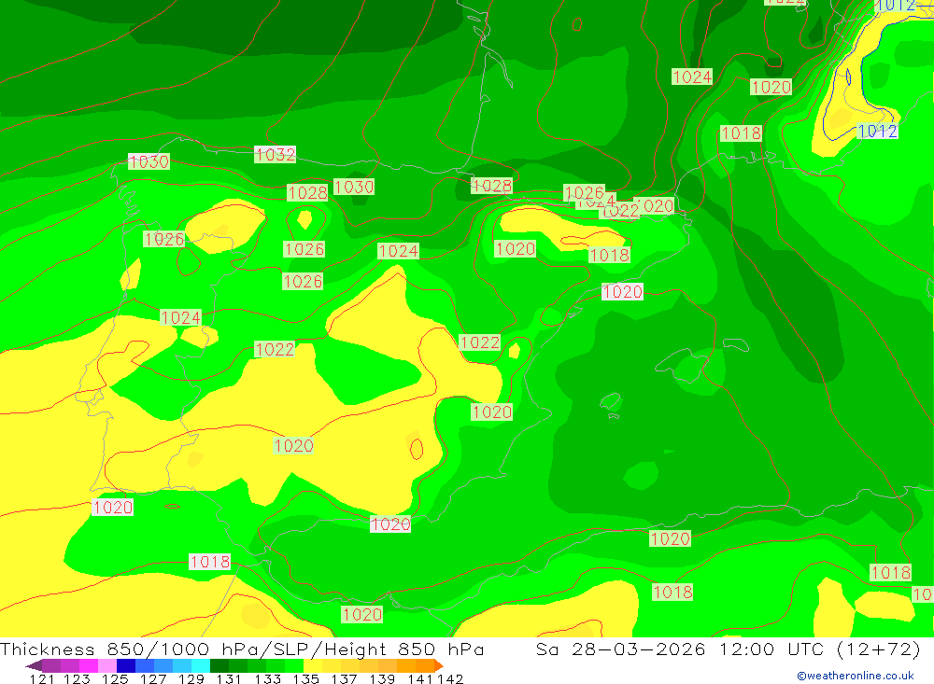Click the orange right arrow of legend
This screenshot has width=934, height=684.
[439, 665]
